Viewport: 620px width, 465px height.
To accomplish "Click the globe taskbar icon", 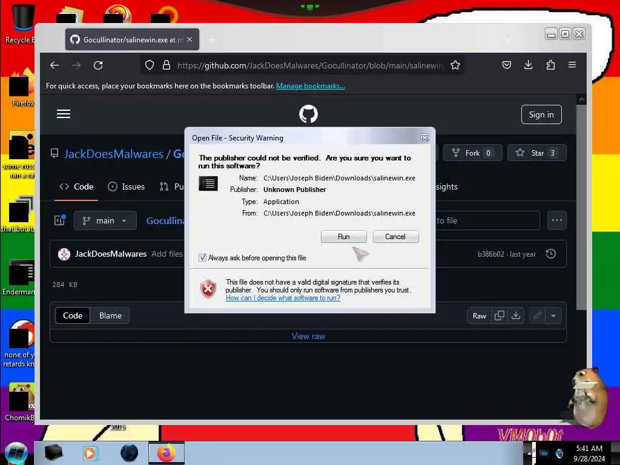I will [129, 453].
